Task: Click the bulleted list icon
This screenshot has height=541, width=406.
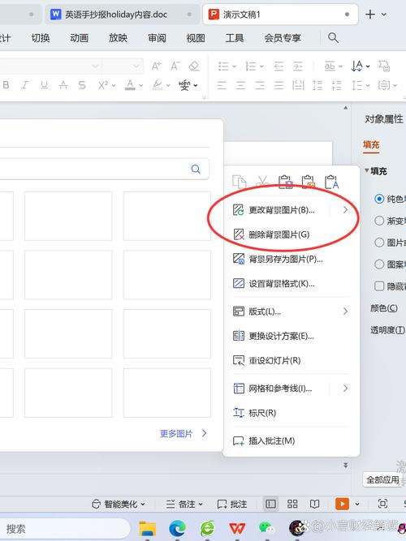Action: (223, 66)
